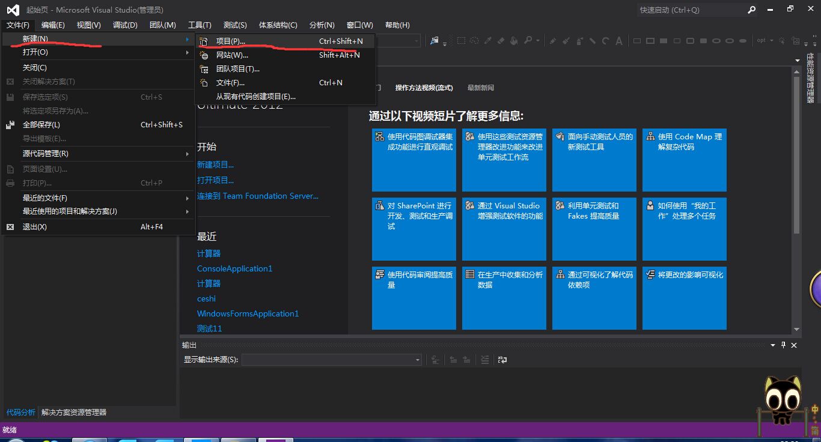Select the Text tool
The height and width of the screenshot is (442, 821).
coord(619,41)
